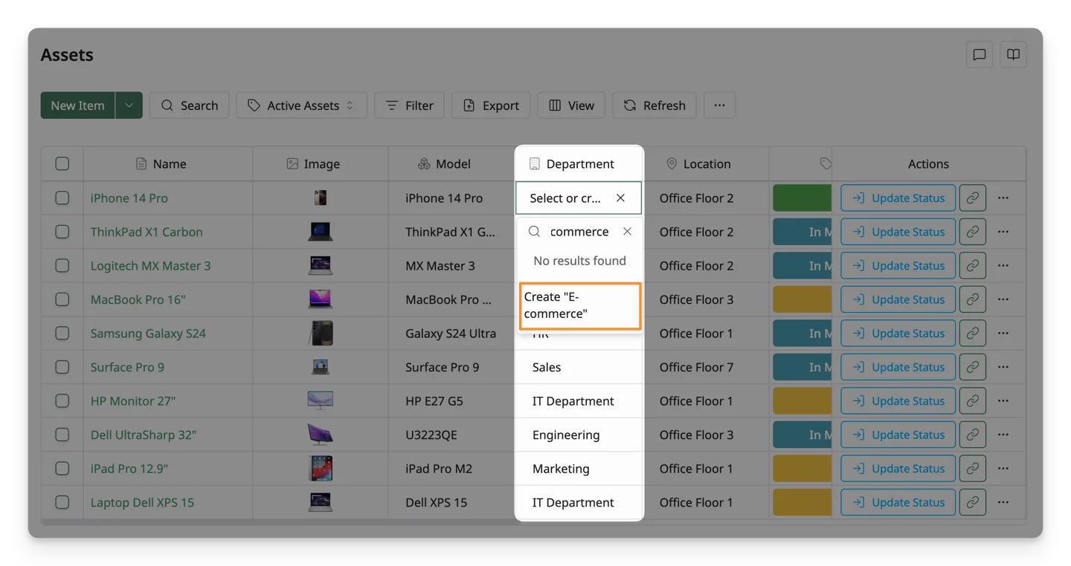Click the iPhone 14 Pro image thumbnail
Viewport: 1071px width, 566px height.
(x=320, y=198)
